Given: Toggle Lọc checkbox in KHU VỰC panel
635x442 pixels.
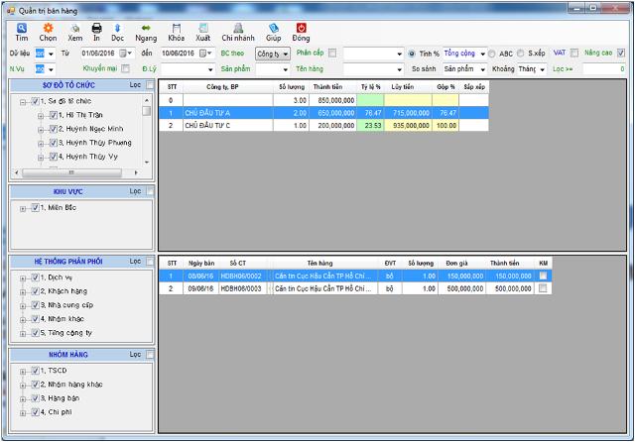Looking at the screenshot, I should (x=150, y=191).
